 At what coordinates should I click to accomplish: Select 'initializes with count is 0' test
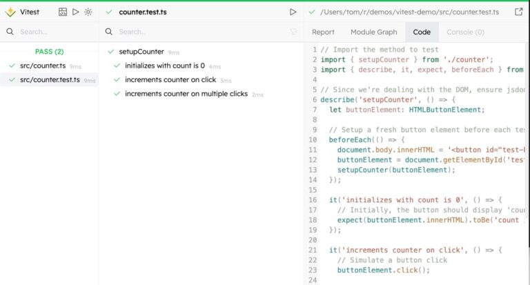tap(164, 66)
